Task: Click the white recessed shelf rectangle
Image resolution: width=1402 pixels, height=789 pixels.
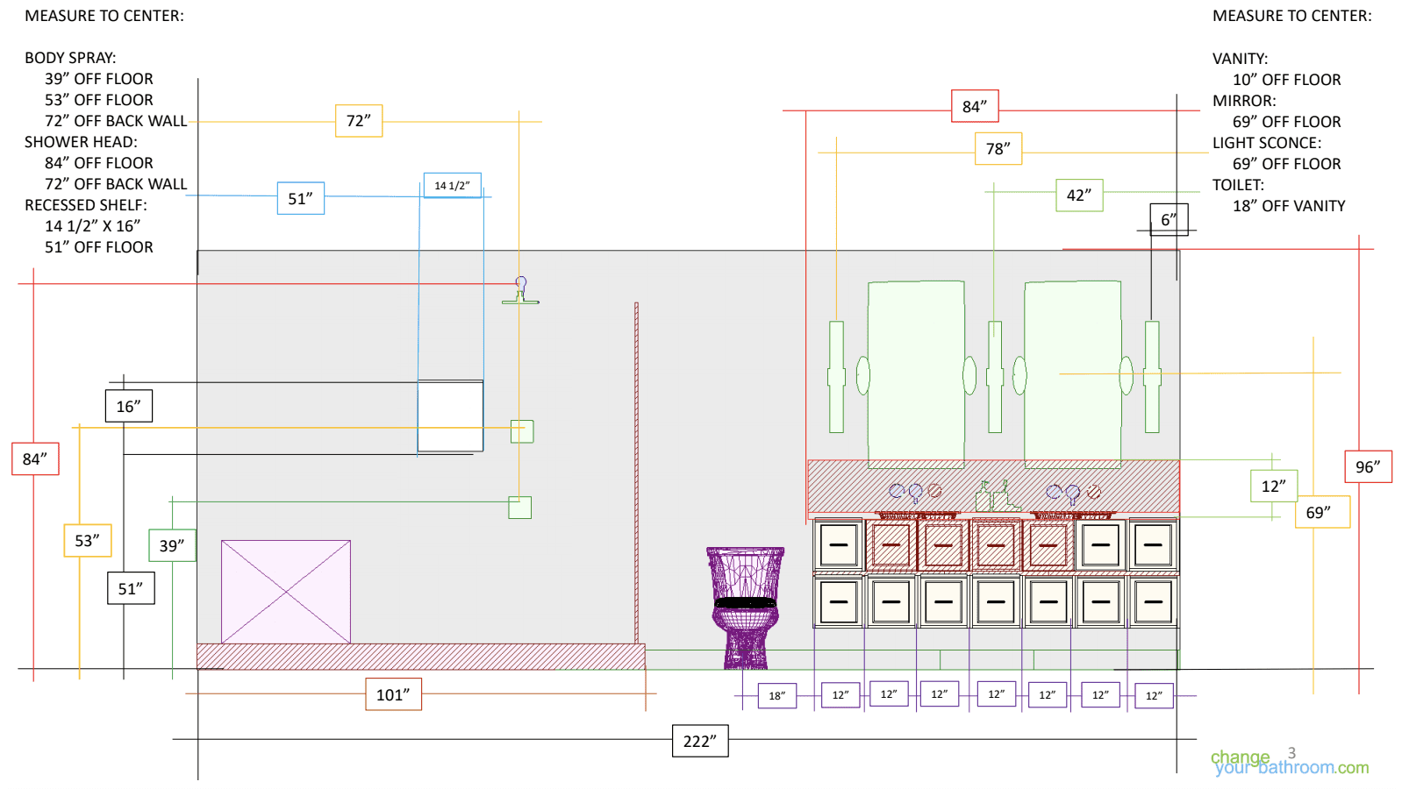Action: point(450,416)
